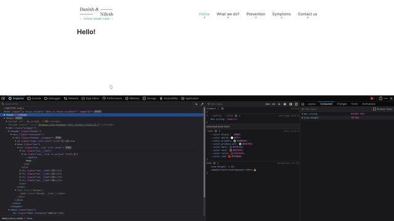The width and height of the screenshot is (394, 221).
Task: Click the element rule selector highlighter icon
Action: (222, 109)
